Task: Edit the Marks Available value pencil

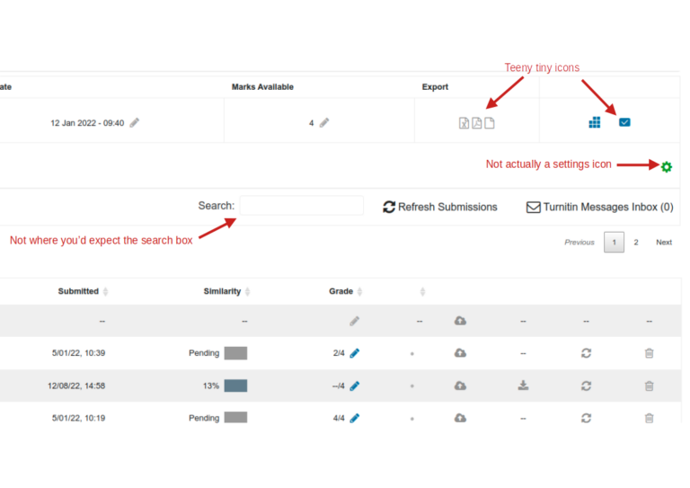Action: pos(324,123)
